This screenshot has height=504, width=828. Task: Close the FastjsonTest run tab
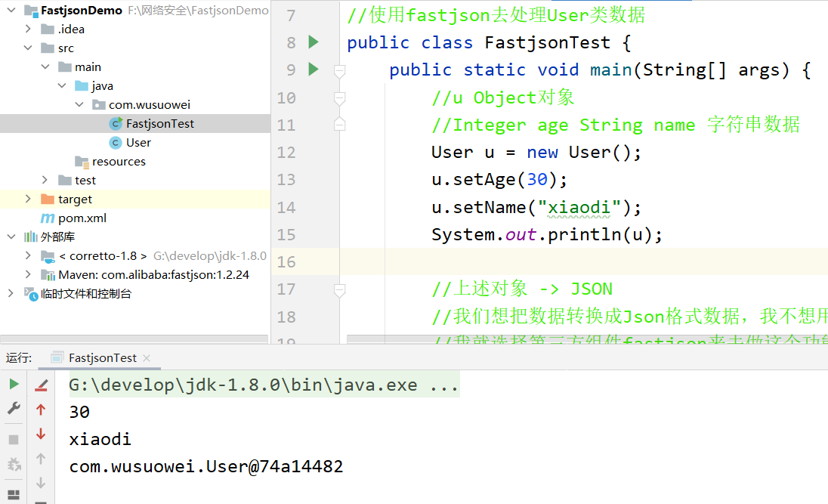pos(147,358)
